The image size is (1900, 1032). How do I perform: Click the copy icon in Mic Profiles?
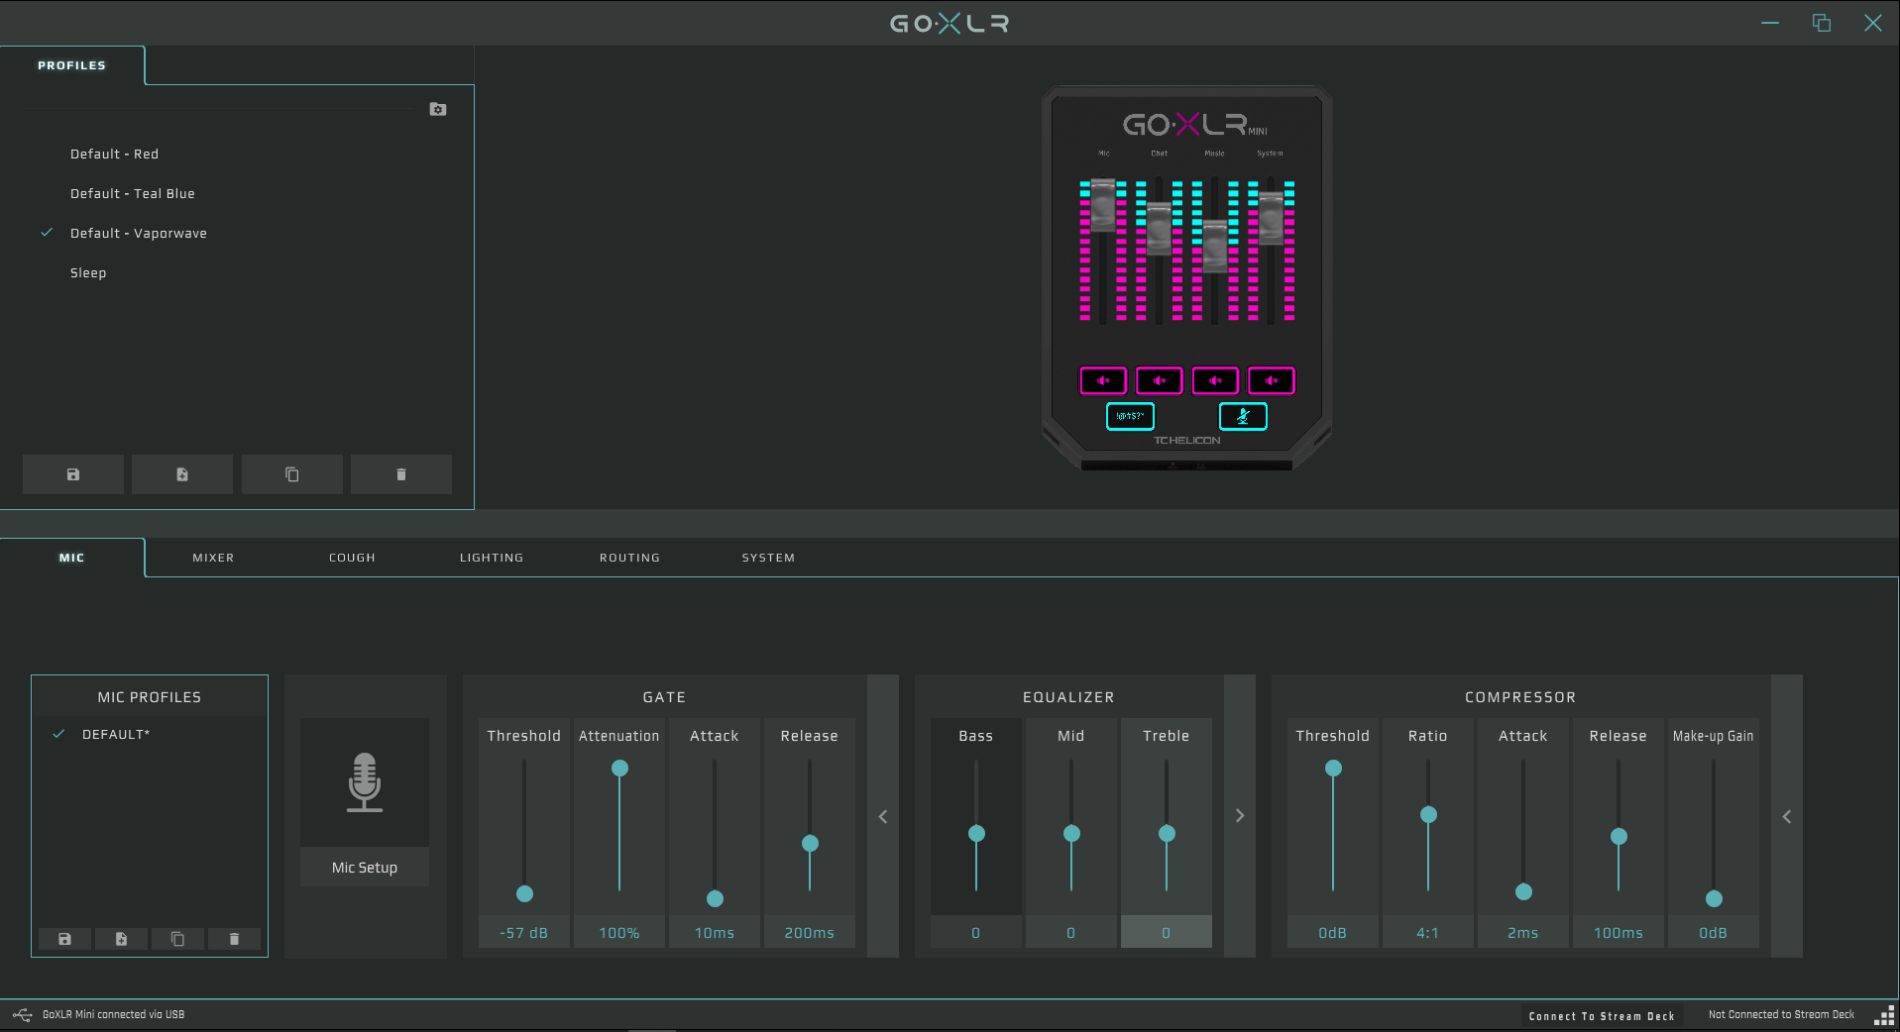click(177, 939)
